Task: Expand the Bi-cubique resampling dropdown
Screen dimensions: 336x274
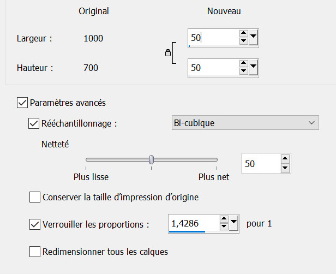Action: 312,123
